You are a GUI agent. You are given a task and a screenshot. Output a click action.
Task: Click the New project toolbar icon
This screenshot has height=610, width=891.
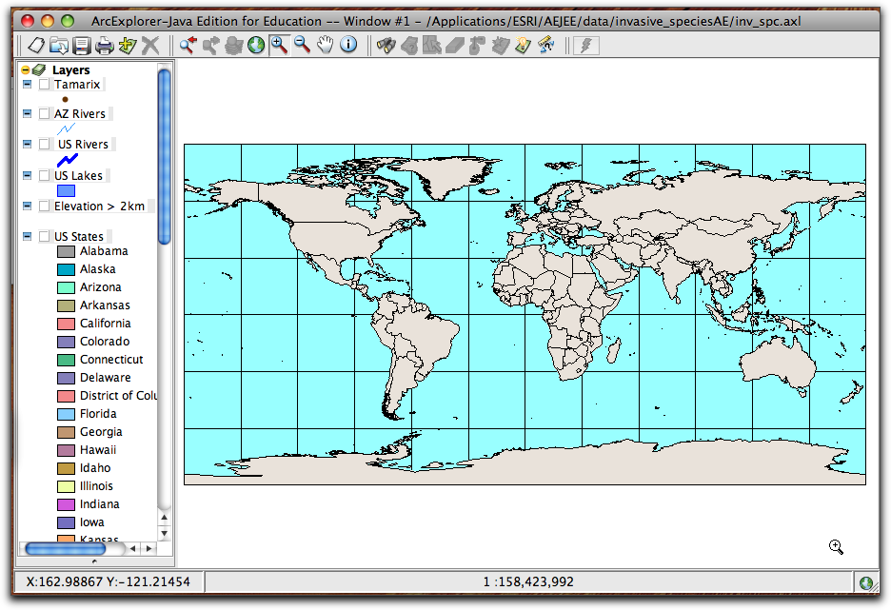[35, 45]
